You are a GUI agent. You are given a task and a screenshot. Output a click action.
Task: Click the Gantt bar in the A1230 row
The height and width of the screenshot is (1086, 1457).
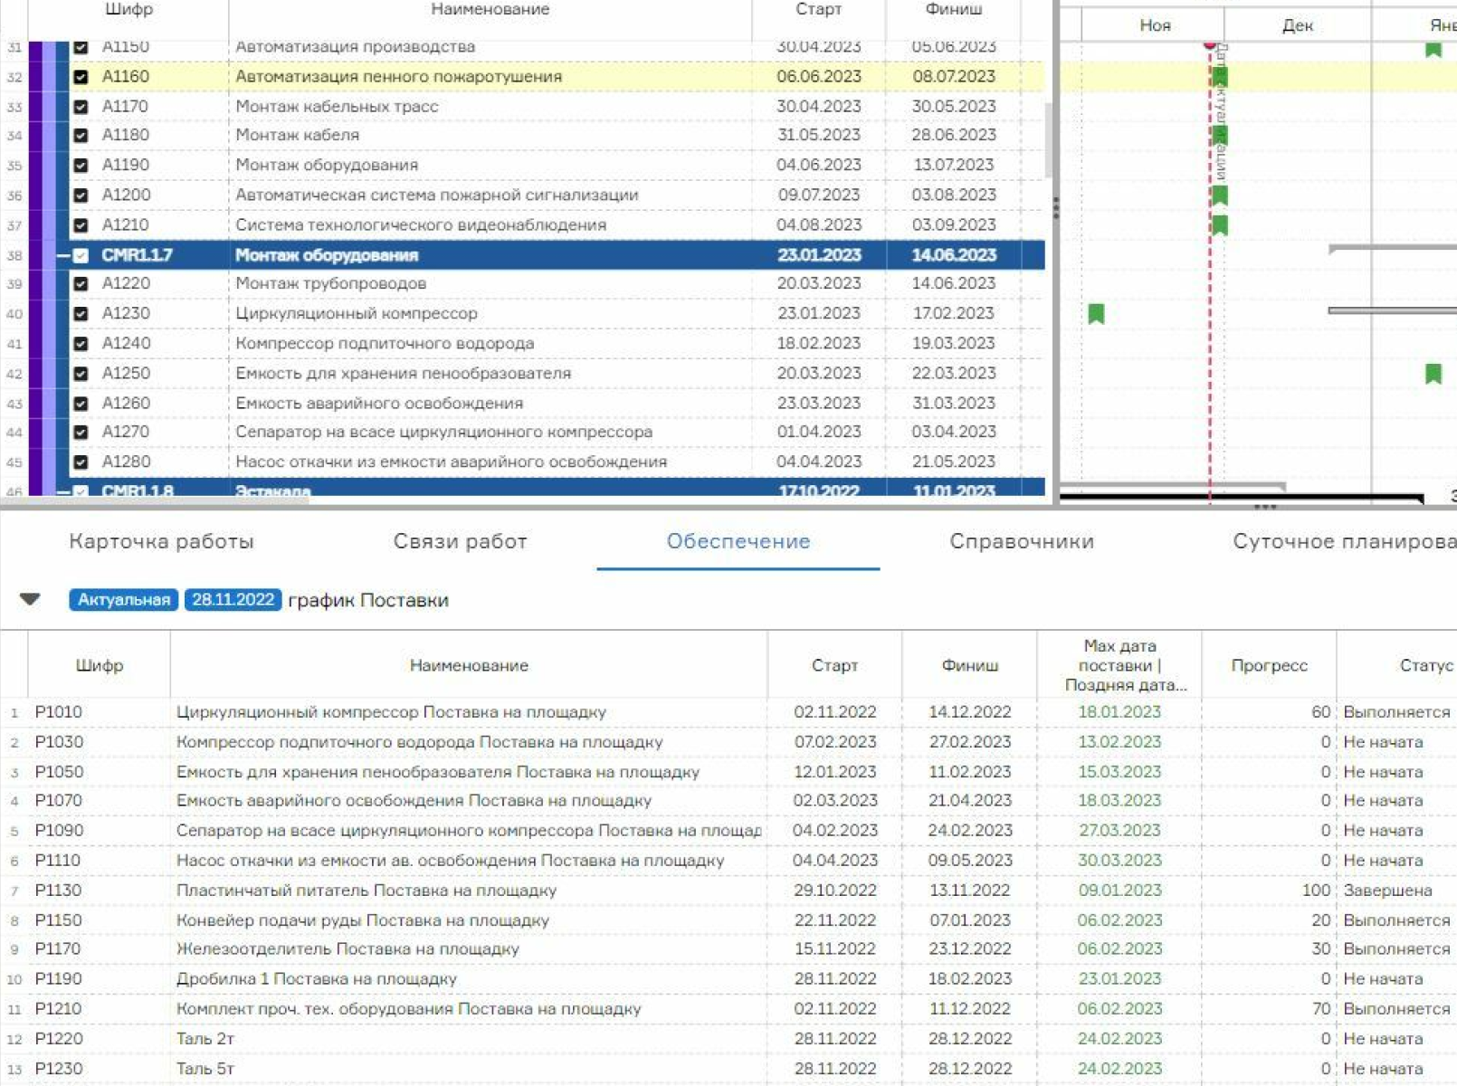coord(1393,310)
